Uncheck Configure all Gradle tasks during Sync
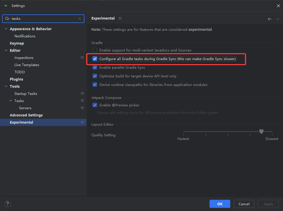Screen dimensions: 283x211 [x=95, y=59]
